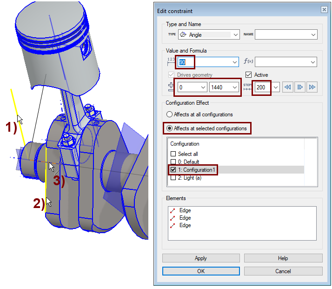Check the Select all configurations box
Image resolution: width=332 pixels, height=289 pixels.
pos(173,154)
